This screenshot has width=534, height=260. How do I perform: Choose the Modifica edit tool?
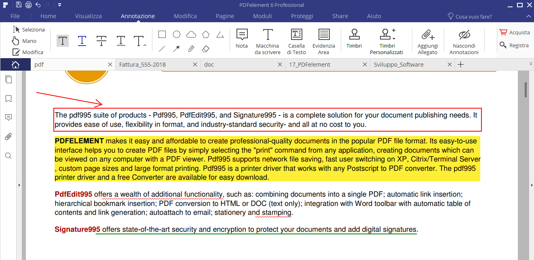[27, 52]
